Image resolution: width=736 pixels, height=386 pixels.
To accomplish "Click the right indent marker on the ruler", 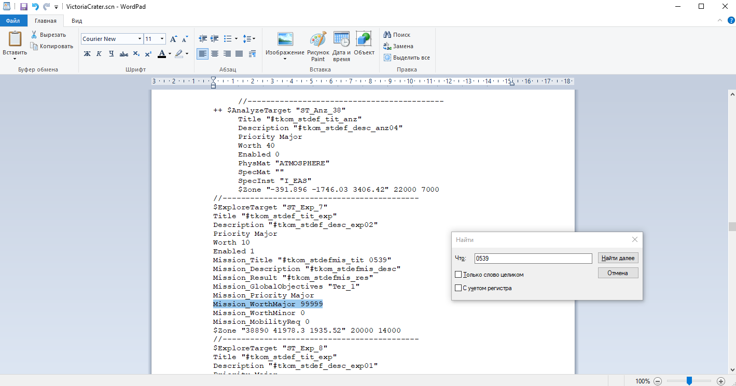I will [x=511, y=83].
